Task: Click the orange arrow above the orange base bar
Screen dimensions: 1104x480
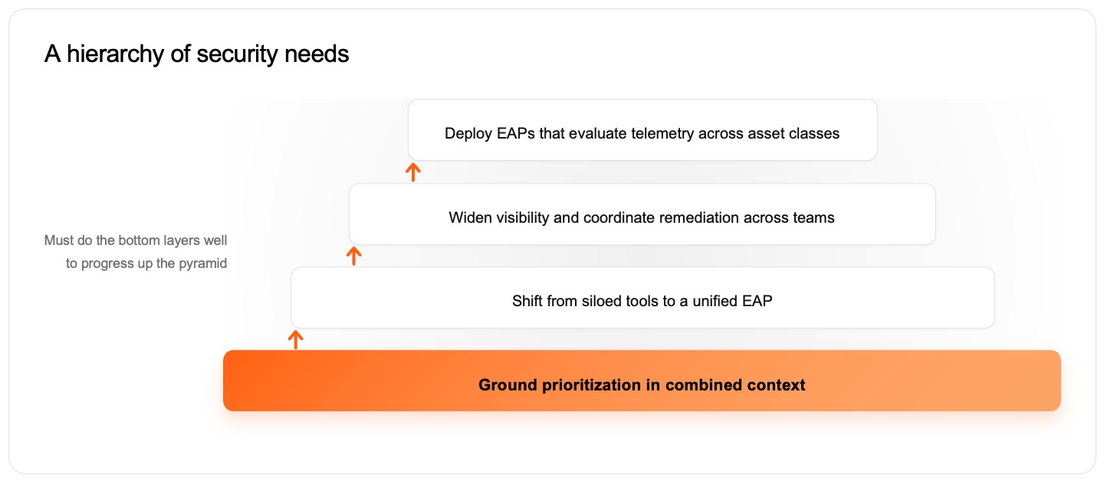Action: point(296,339)
